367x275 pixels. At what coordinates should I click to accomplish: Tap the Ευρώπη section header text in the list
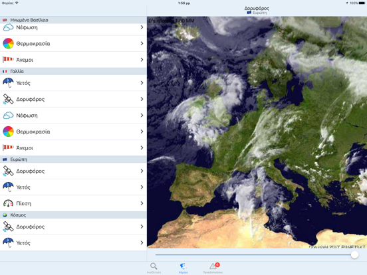(x=19, y=159)
